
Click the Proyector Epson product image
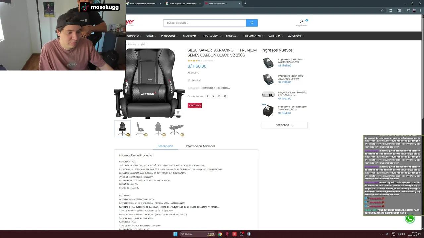tap(268, 94)
